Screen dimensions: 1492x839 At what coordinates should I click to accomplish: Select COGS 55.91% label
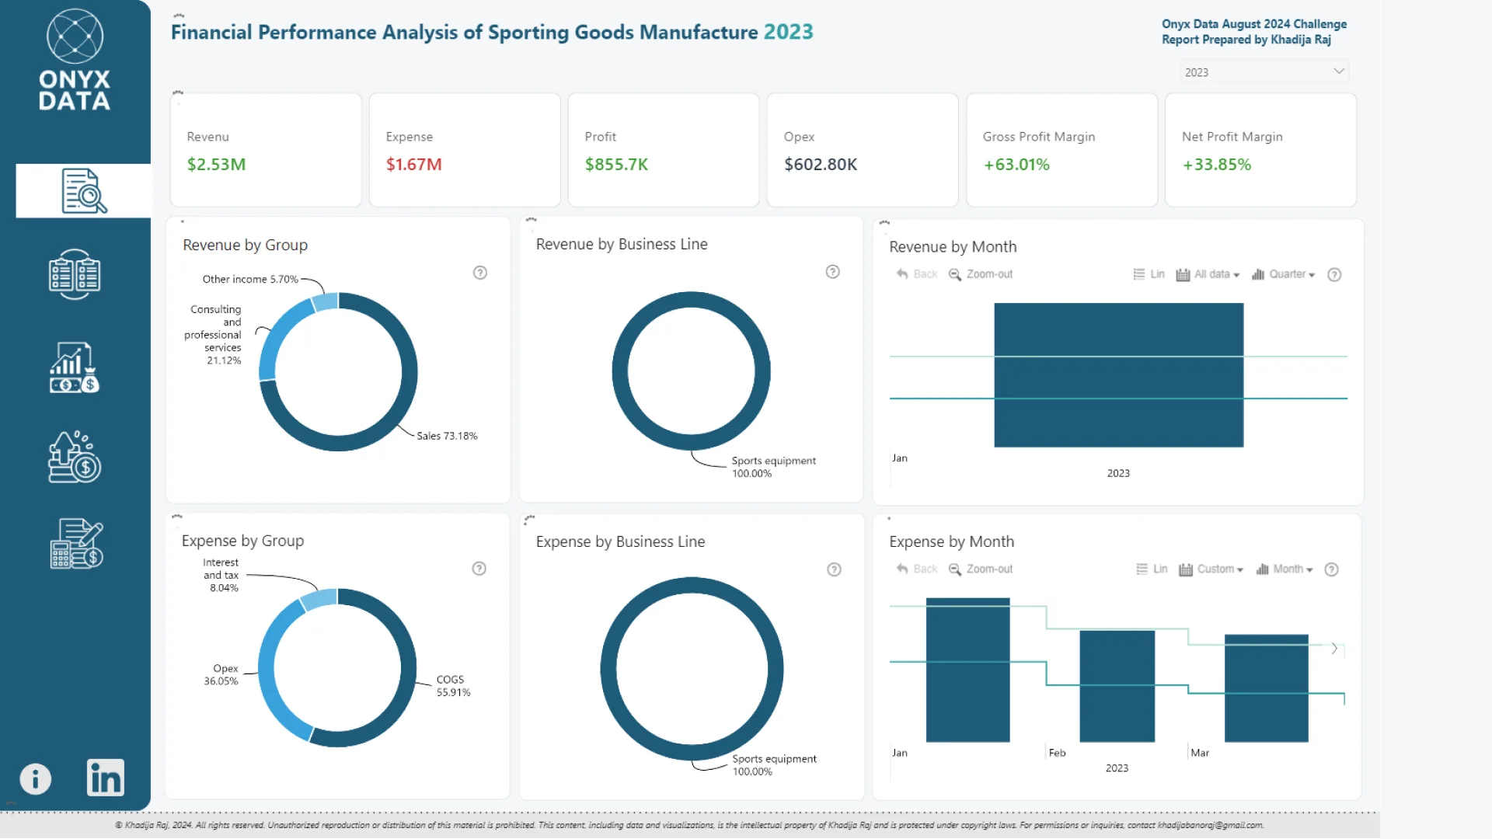pos(453,686)
